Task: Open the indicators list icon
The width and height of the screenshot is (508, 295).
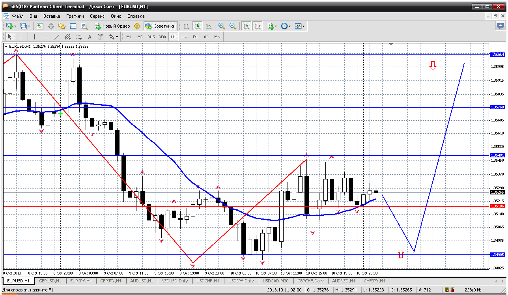Action: tap(271, 26)
